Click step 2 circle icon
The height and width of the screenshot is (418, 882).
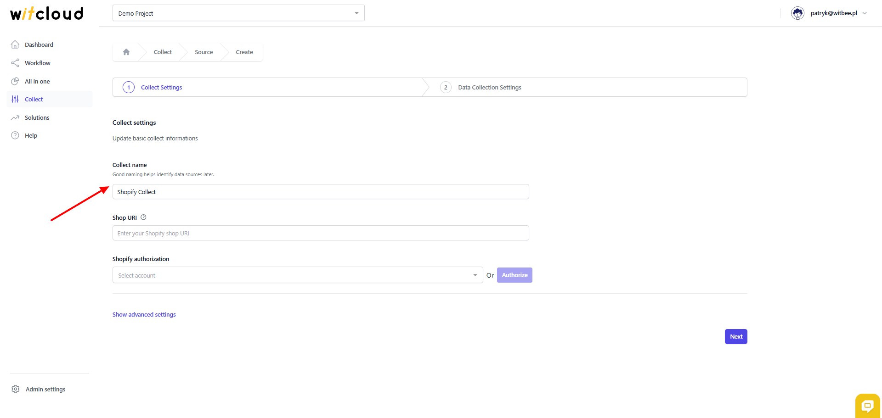point(446,87)
